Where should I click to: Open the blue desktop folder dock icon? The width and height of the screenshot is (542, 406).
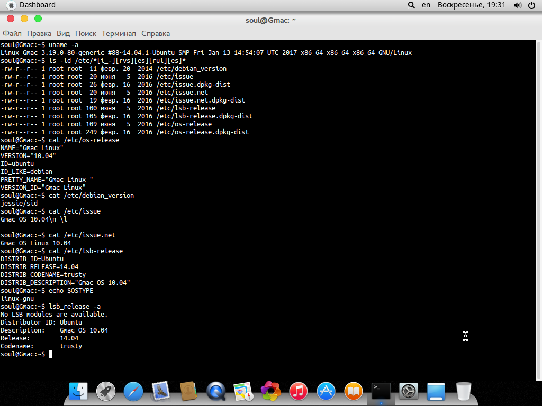click(436, 391)
